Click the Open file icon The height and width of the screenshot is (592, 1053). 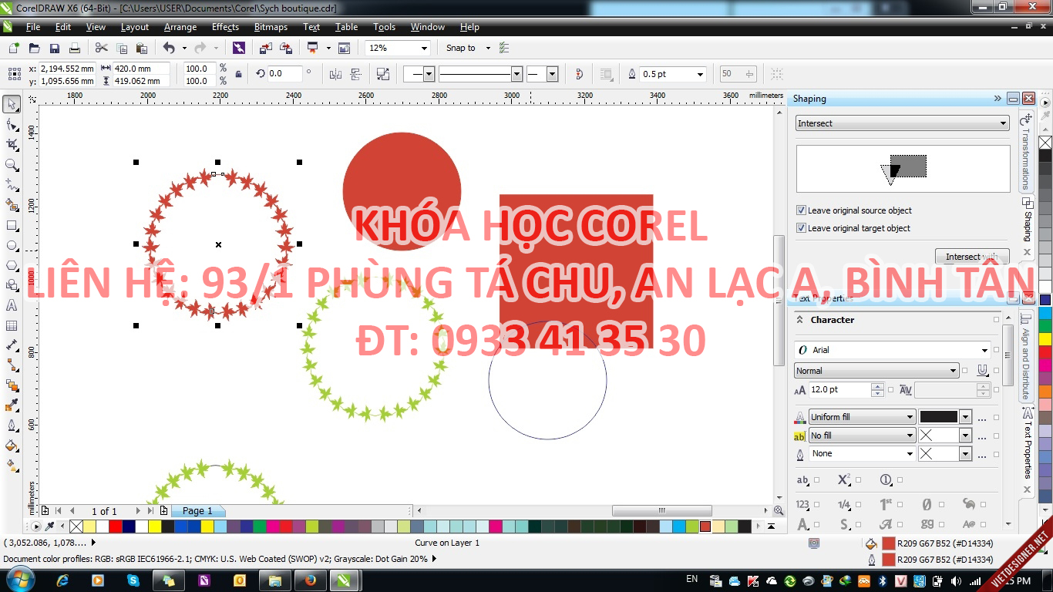click(35, 48)
